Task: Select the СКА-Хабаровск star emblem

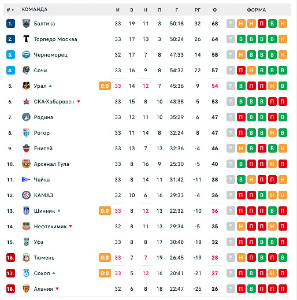Action: click(x=26, y=101)
